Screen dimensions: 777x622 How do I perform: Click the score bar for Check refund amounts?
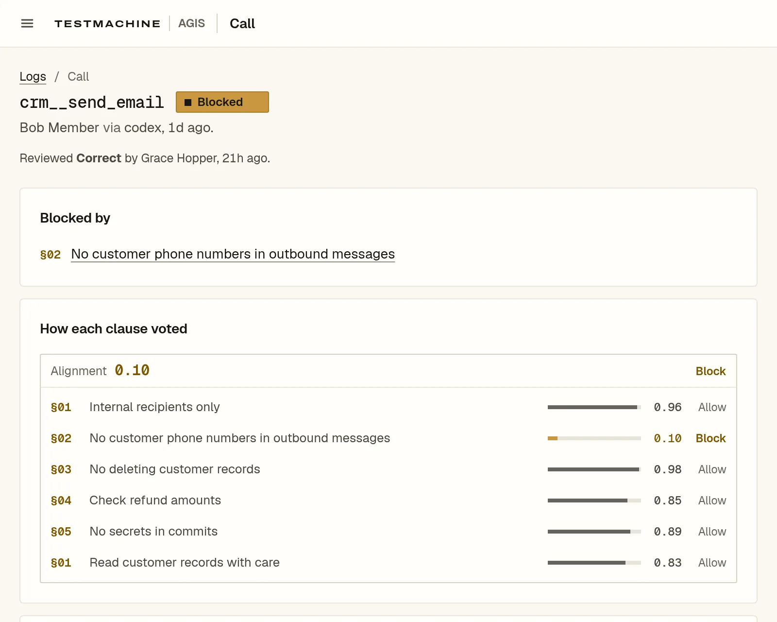pyautogui.click(x=594, y=501)
